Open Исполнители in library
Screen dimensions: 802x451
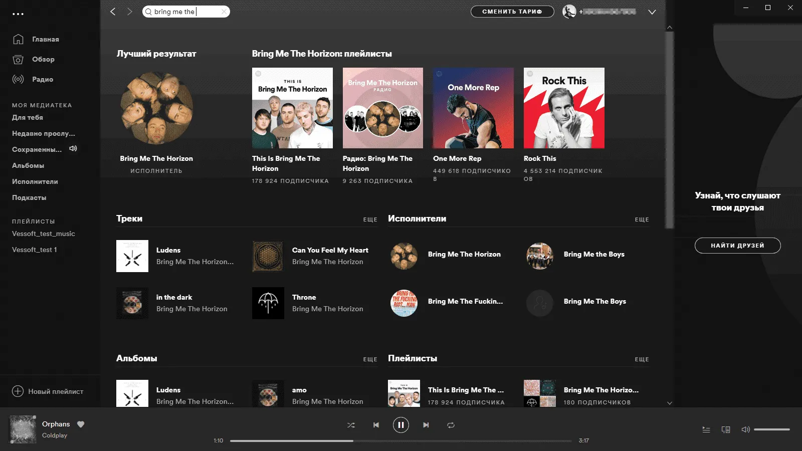point(35,181)
